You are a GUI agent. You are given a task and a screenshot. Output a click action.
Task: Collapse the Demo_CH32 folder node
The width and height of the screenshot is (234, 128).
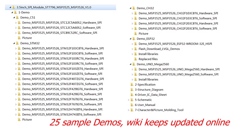130,8
